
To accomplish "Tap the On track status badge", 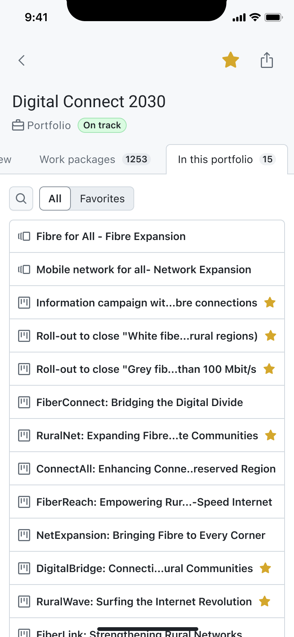I will (102, 125).
